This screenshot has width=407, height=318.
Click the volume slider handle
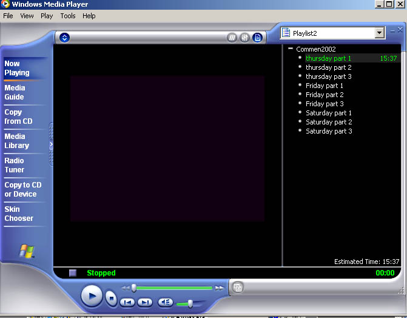(190, 303)
